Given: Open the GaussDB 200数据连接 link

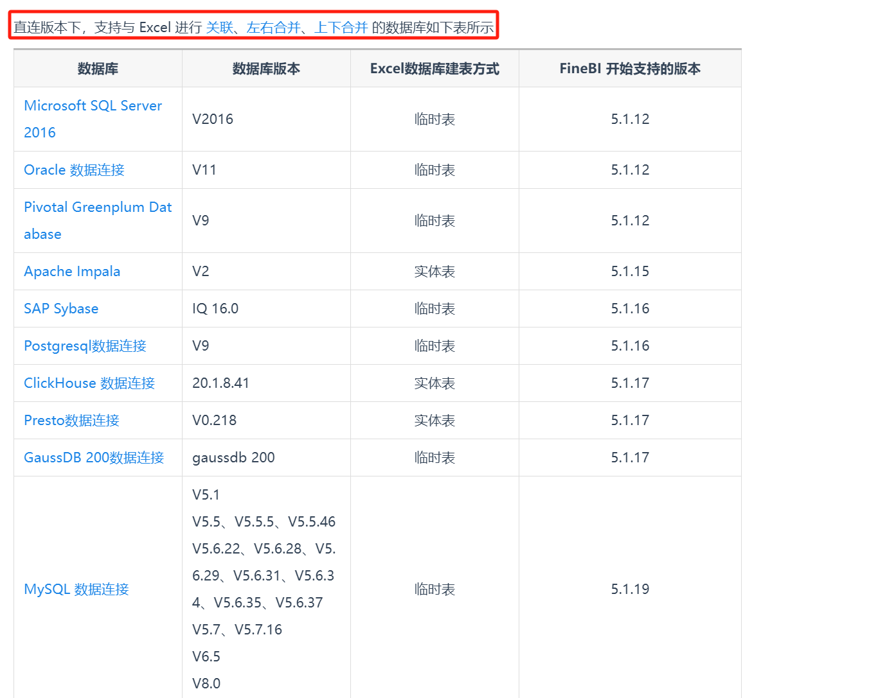Looking at the screenshot, I should [94, 457].
